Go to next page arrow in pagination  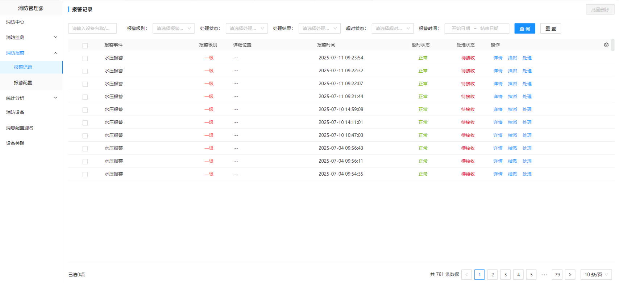click(x=570, y=275)
